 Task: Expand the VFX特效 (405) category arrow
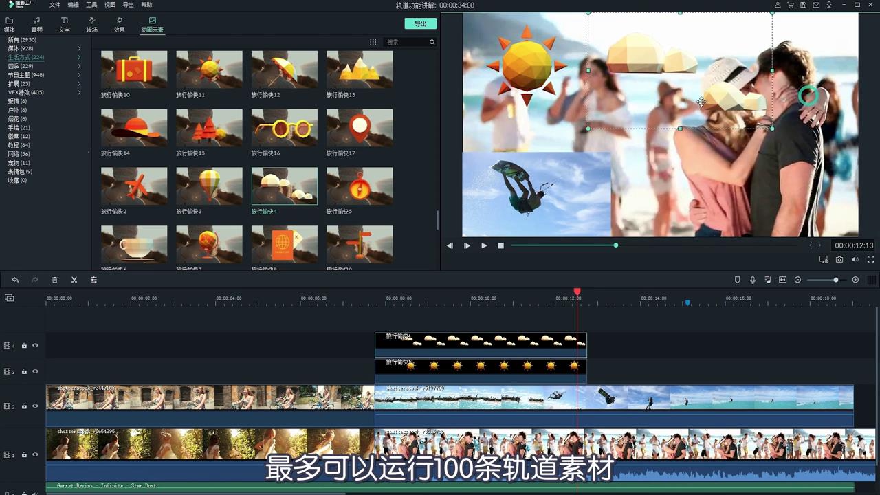point(79,92)
